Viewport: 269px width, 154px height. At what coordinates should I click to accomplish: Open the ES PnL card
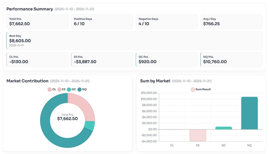(102, 60)
